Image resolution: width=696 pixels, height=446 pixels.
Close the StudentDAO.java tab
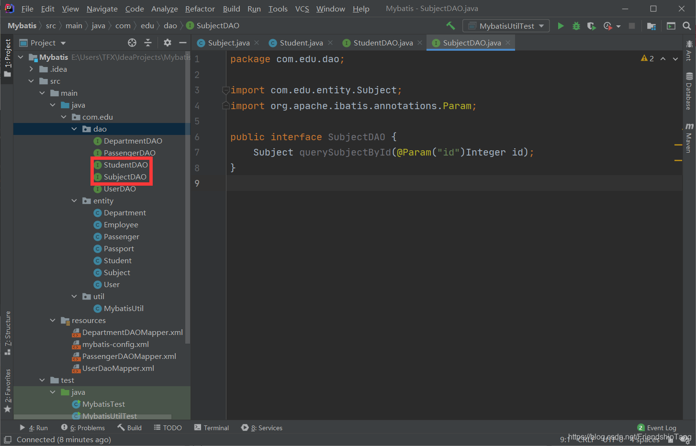pyautogui.click(x=420, y=43)
